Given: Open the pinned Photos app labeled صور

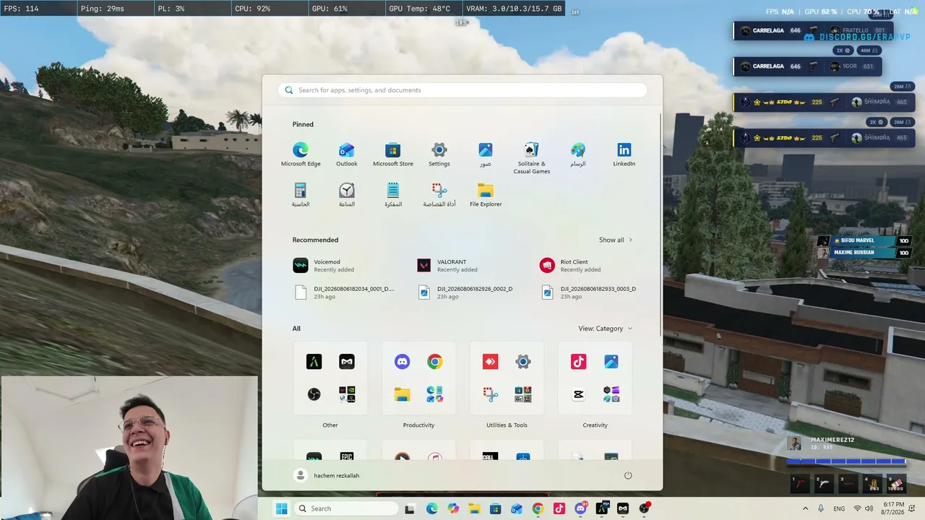Looking at the screenshot, I should pyautogui.click(x=486, y=155).
